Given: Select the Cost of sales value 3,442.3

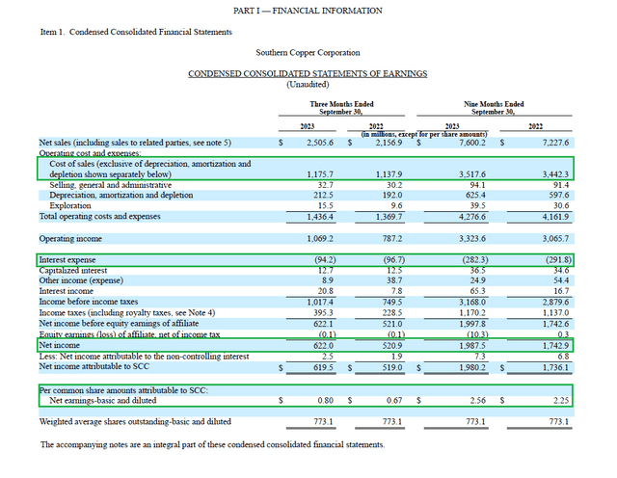Looking at the screenshot, I should coord(555,174).
